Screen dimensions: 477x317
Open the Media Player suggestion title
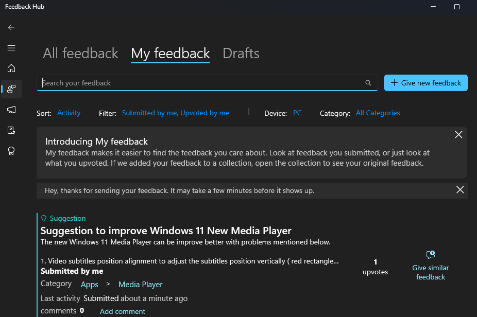click(x=166, y=231)
